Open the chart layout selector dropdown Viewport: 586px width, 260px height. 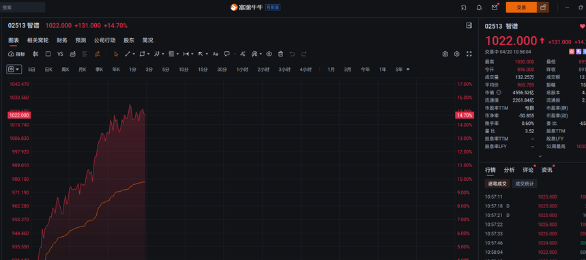14,69
